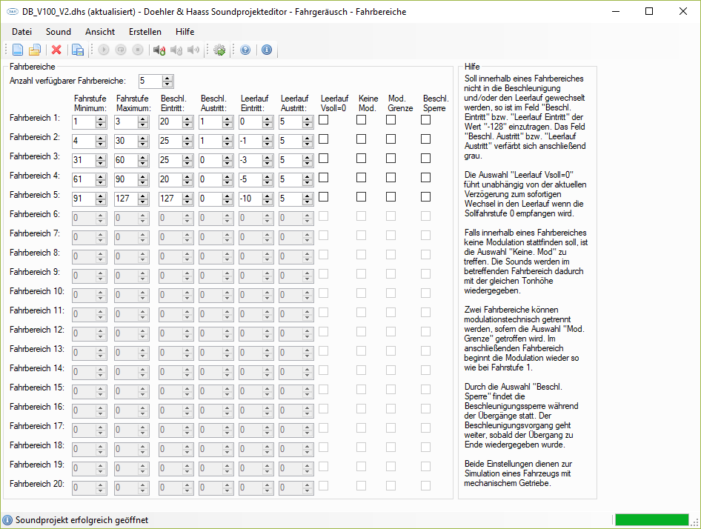Select Fahrbereich 1 Fahrstufe Minimum field

pos(84,122)
